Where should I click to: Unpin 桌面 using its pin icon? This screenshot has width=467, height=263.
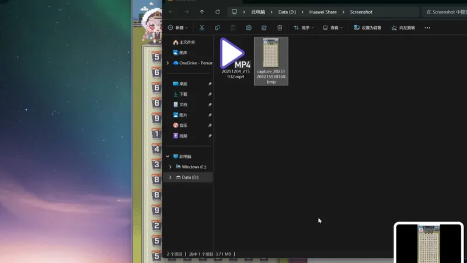click(210, 84)
